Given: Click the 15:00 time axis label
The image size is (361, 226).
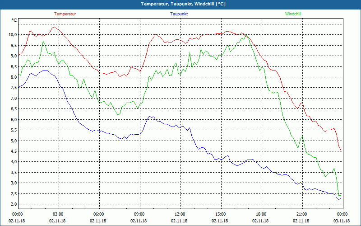Looking at the screenshot, I should [221, 214].
